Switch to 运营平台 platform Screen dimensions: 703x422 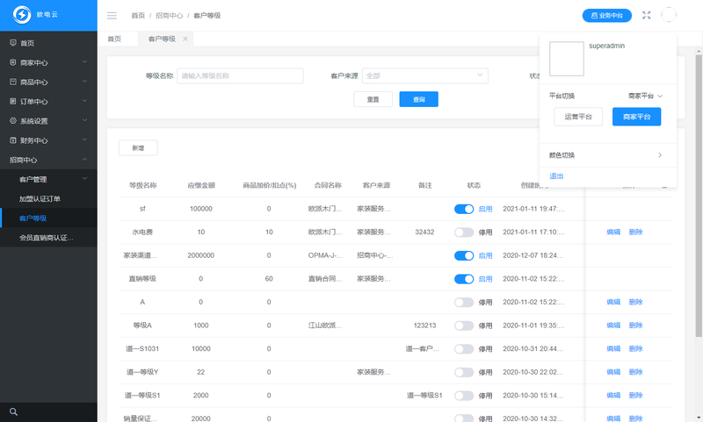click(578, 117)
